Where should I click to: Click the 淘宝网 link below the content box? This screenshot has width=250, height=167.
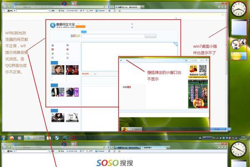click(85, 74)
